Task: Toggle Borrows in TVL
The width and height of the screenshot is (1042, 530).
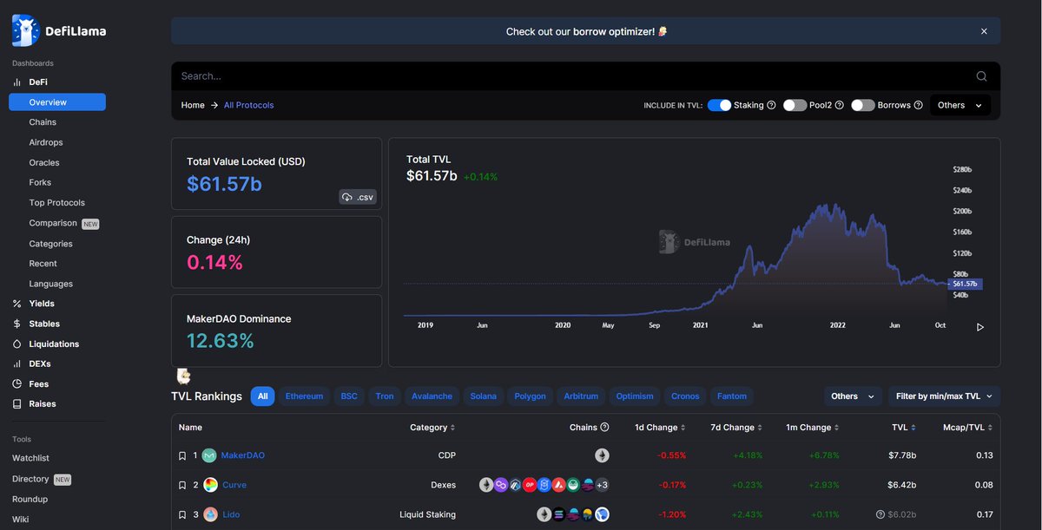Action: (862, 105)
